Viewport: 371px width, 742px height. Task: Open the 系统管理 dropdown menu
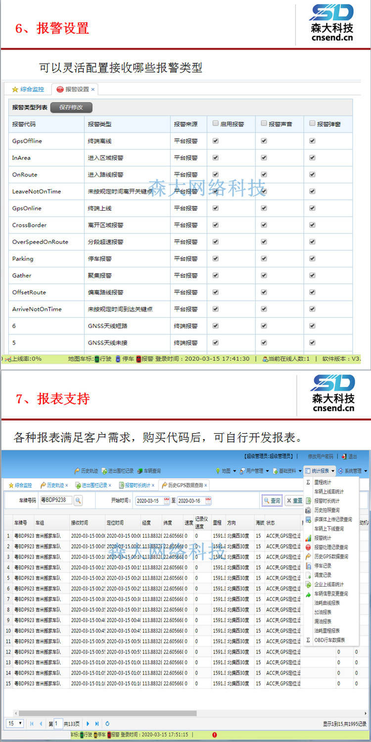pyautogui.click(x=353, y=471)
